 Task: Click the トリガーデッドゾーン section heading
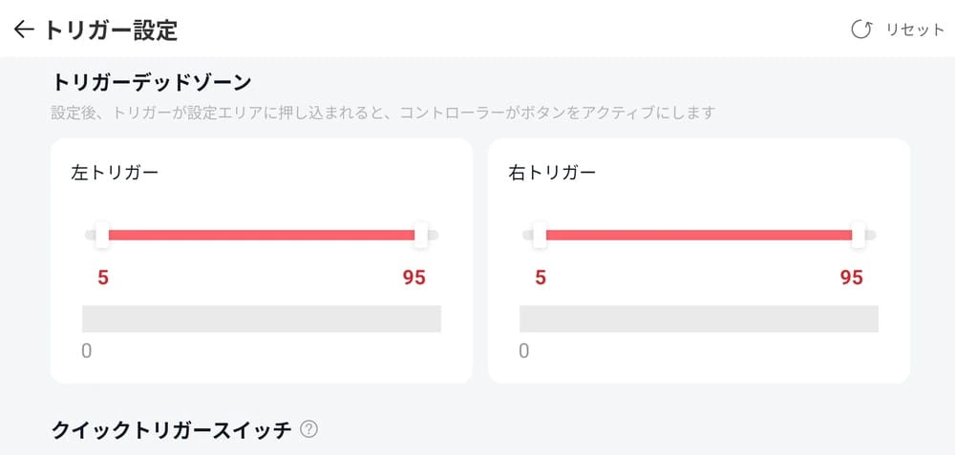[x=151, y=82]
